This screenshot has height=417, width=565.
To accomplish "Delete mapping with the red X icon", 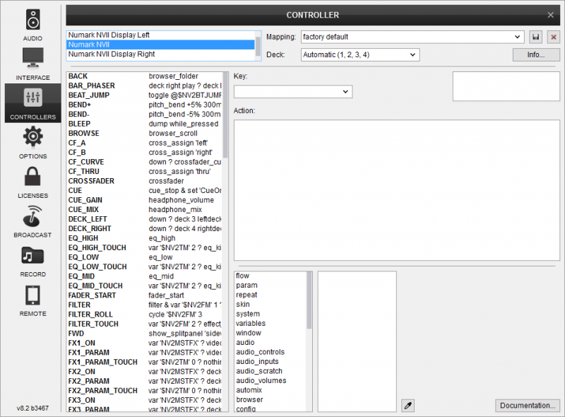I will click(x=553, y=37).
